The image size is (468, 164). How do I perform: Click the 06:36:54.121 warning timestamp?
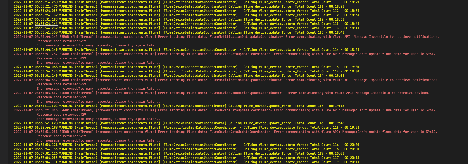(46, 145)
